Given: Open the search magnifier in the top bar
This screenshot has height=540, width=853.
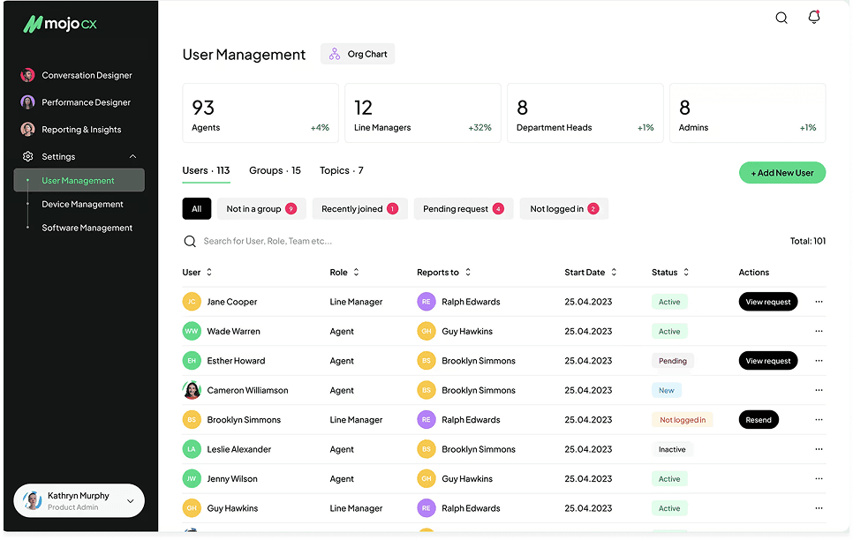Looking at the screenshot, I should coord(781,17).
